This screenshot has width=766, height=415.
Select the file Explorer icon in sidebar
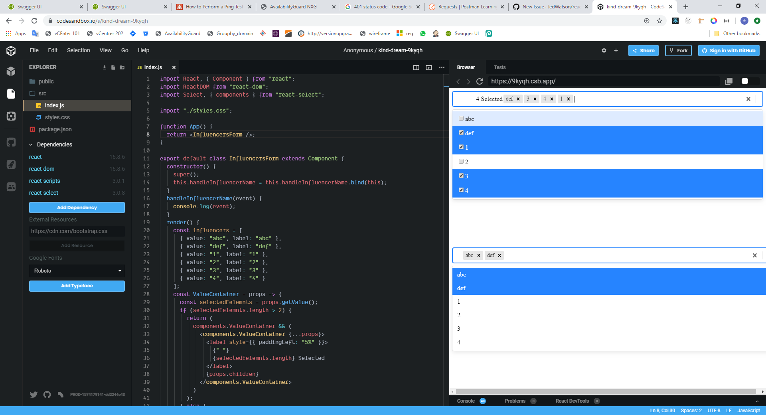click(x=11, y=93)
